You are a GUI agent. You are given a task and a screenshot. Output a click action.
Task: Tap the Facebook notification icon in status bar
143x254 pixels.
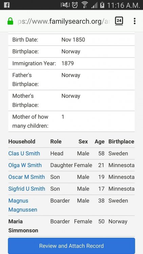click(7, 5)
